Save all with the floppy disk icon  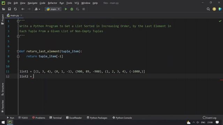click(x=9, y=9)
